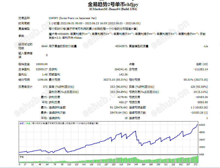
Task: Click the largest loss trade value -10183.26
Action: click(201, 97)
